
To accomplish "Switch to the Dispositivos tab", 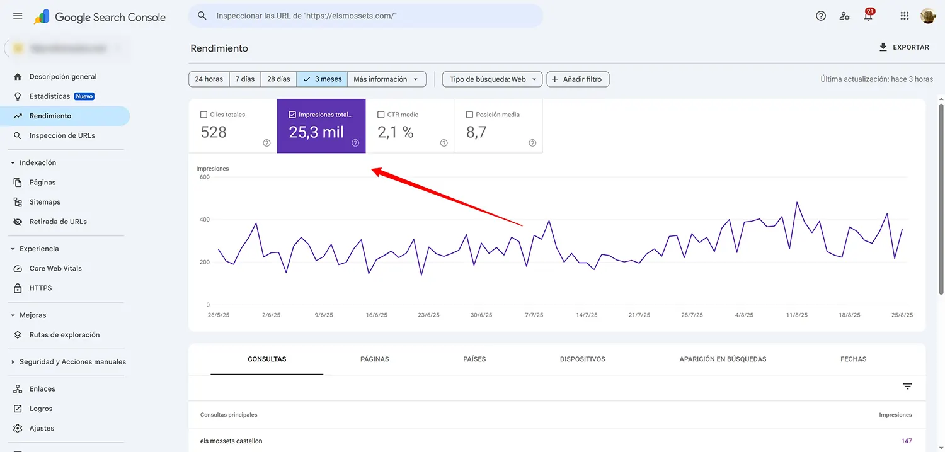I will click(582, 359).
